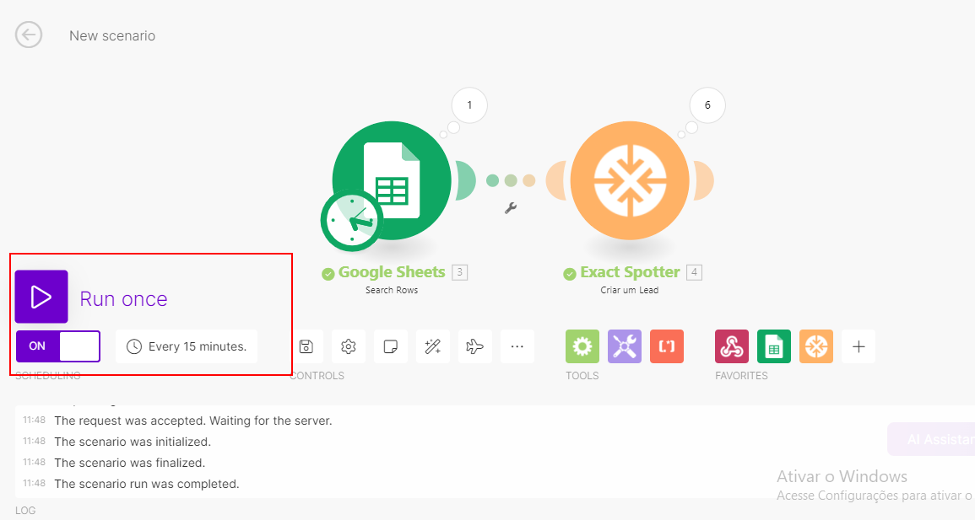Click the green check beside Exact Spotter
Viewport: 975px width, 520px height.
pyautogui.click(x=570, y=274)
